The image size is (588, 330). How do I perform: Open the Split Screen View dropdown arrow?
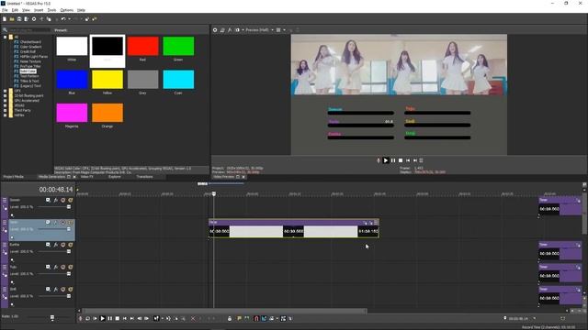point(243,30)
